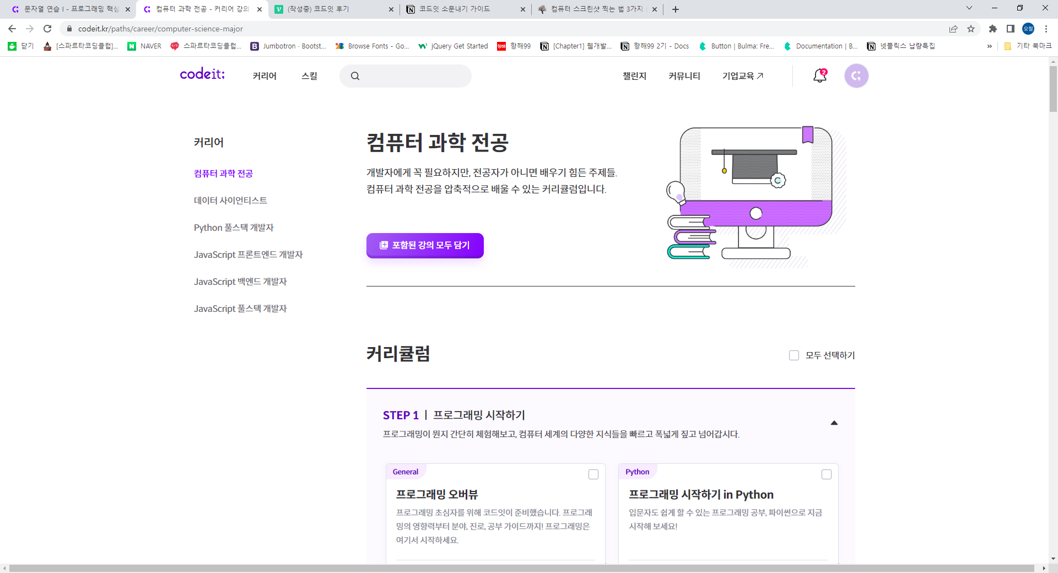Open the 커뮤니티 nav item
1058x573 pixels.
684,76
